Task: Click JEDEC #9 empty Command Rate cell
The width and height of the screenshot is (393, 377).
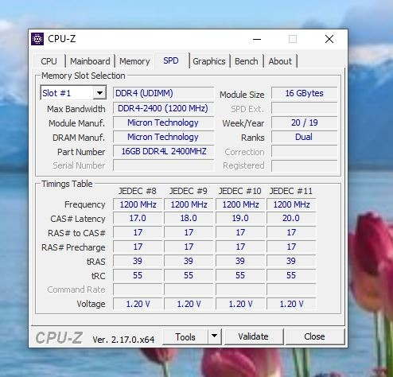Action: [189, 290]
